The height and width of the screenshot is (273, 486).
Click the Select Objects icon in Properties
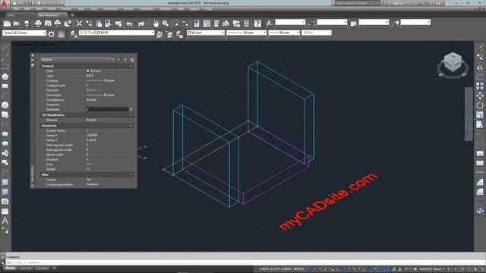(125, 59)
